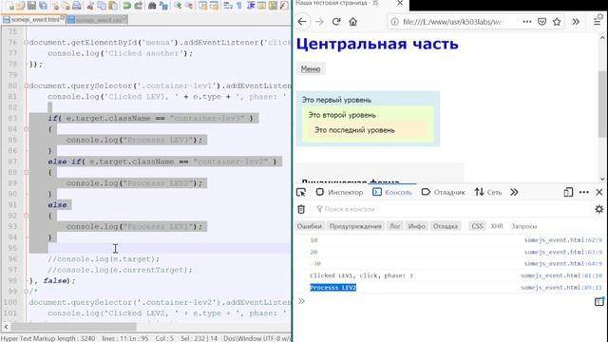
Task: Toggle the Предупреждения console filter
Action: click(x=355, y=226)
